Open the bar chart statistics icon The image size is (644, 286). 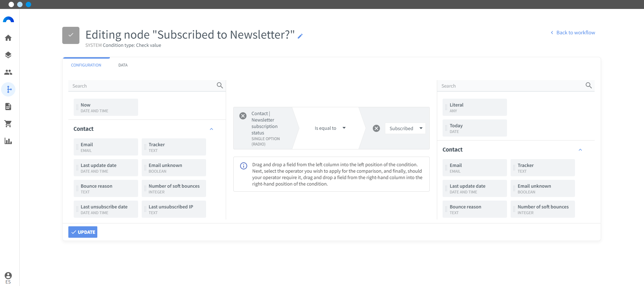[x=8, y=141]
